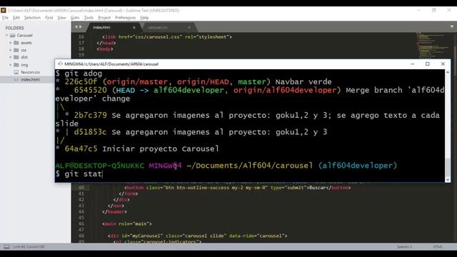
Task: Switch to the index.html tab
Action: (x=101, y=27)
